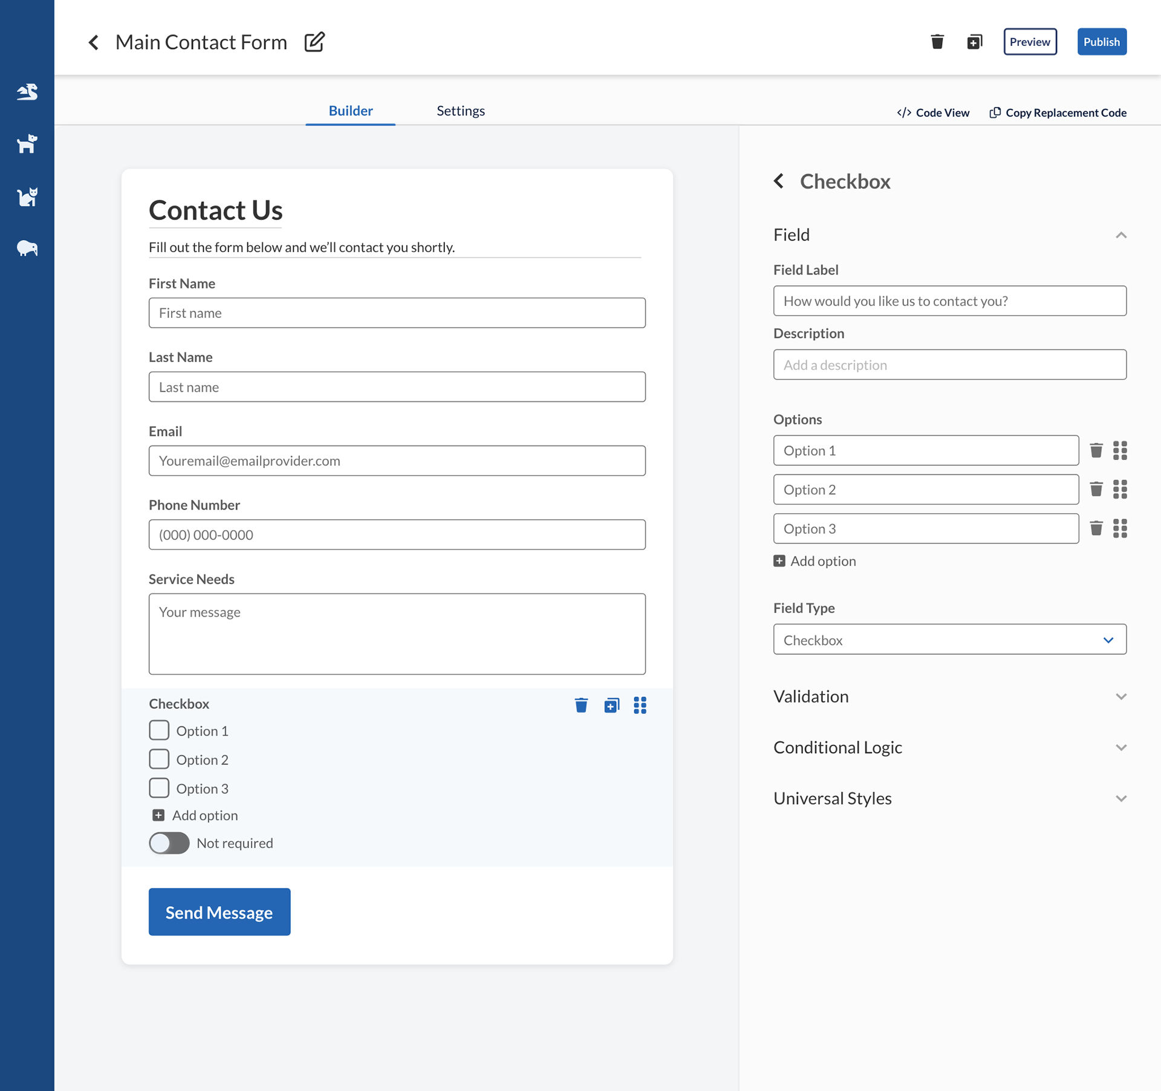
Task: Click the Email input field
Action: (397, 461)
